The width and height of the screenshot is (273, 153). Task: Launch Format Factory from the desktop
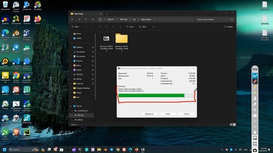pos(16,7)
